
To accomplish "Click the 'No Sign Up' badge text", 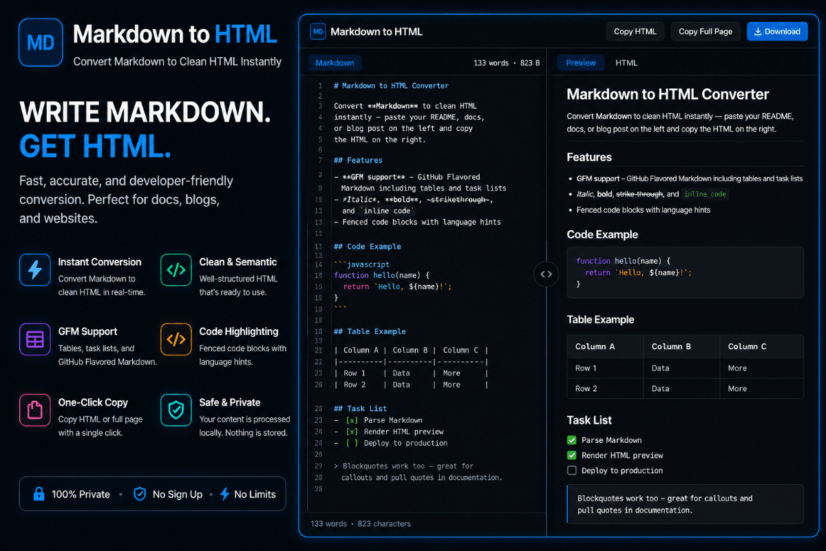I will tap(178, 494).
